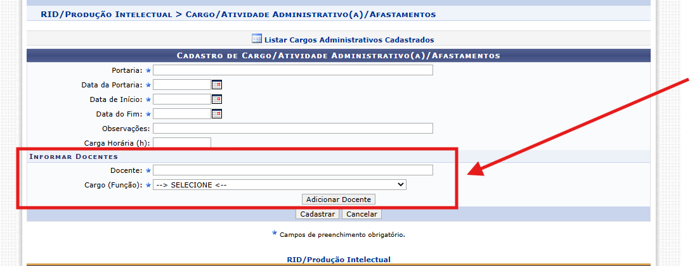Screen dimensions: 690x266
Task: Click the Carga Horária (h) field
Action: [182, 142]
